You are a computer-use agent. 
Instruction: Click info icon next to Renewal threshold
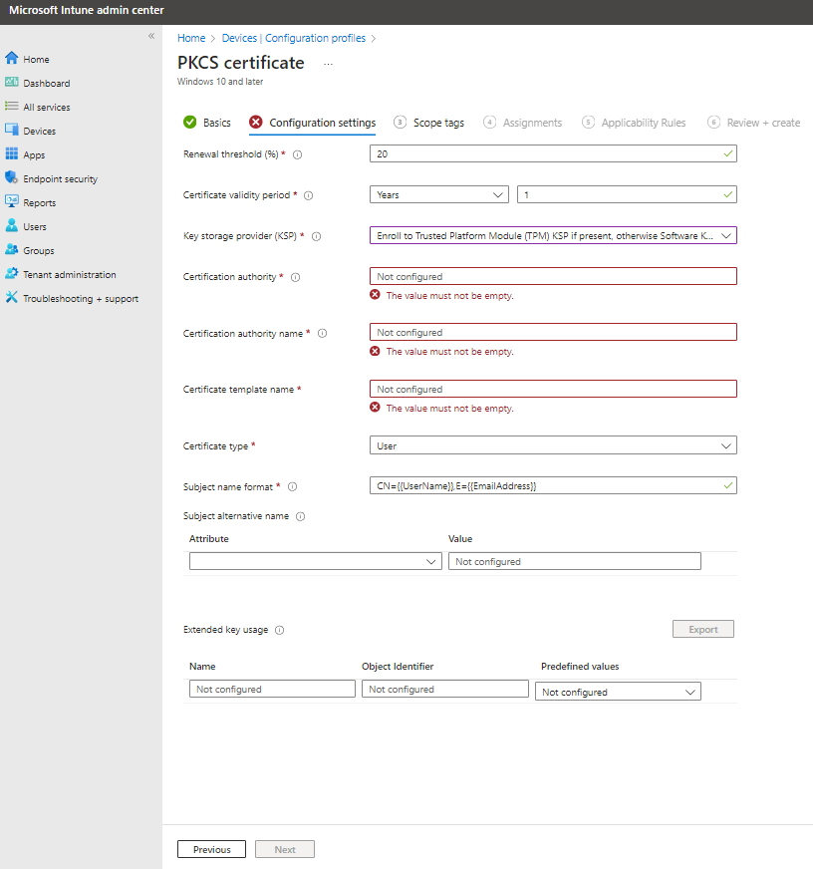(x=298, y=154)
